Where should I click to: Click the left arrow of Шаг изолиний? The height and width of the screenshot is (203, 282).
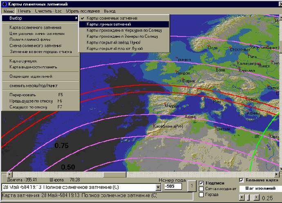tap(242, 198)
